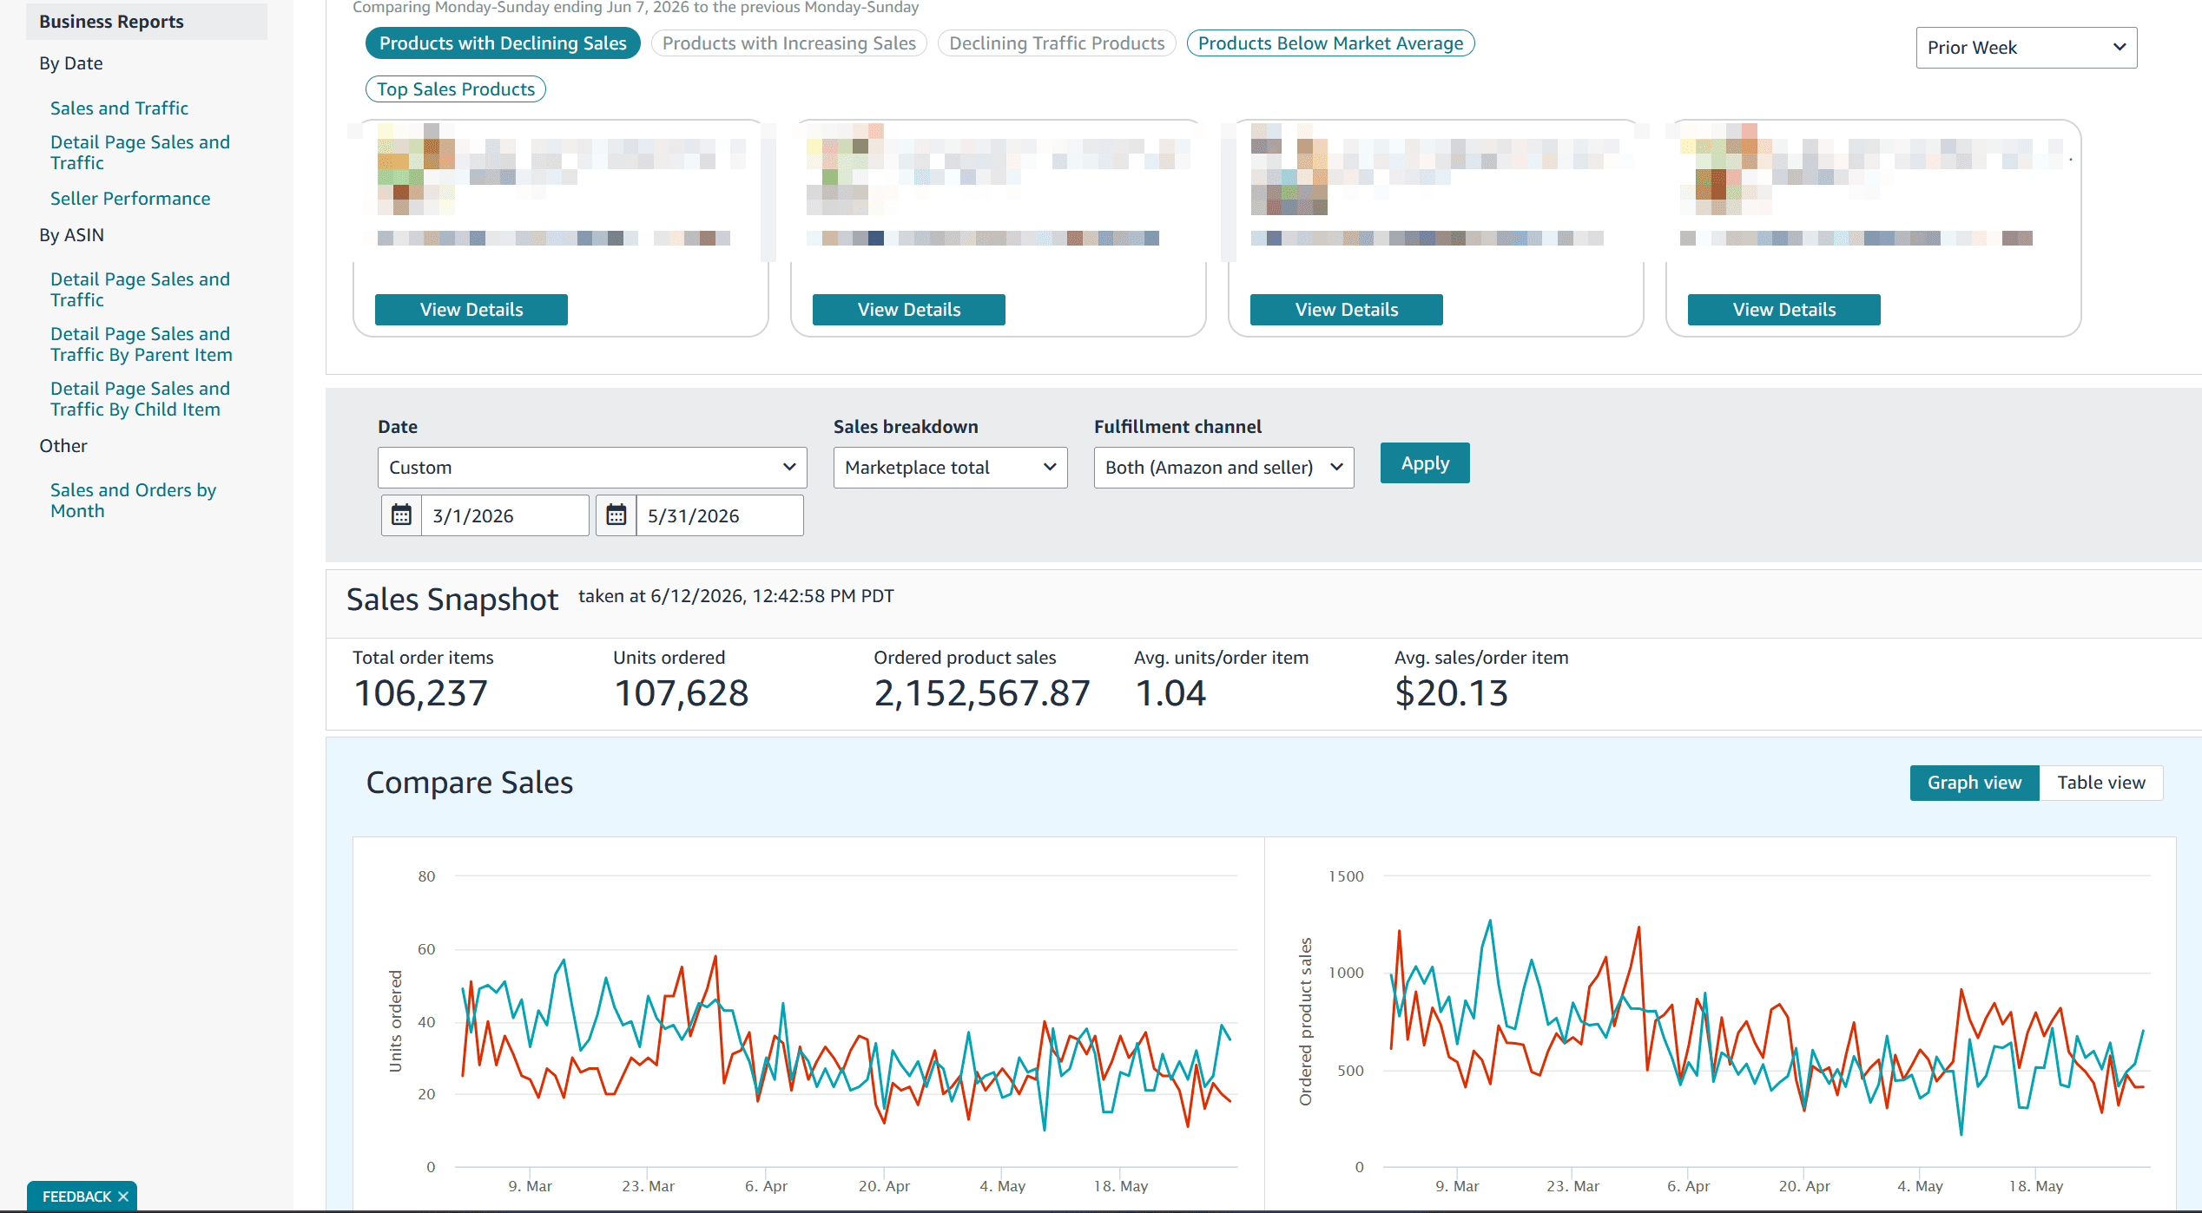Image resolution: width=2202 pixels, height=1213 pixels.
Task: Select Products Below Market Average filter
Action: [1330, 43]
